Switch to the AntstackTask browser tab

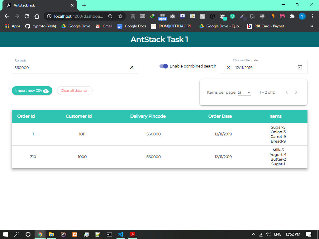click(x=40, y=5)
